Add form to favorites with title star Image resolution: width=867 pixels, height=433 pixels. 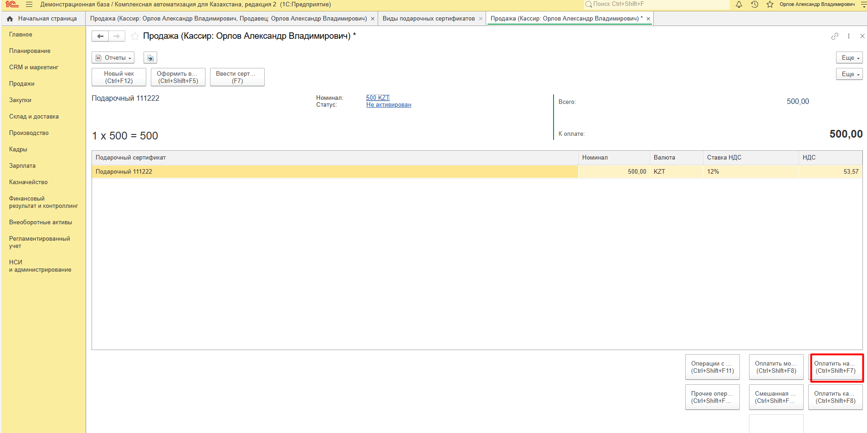(135, 36)
